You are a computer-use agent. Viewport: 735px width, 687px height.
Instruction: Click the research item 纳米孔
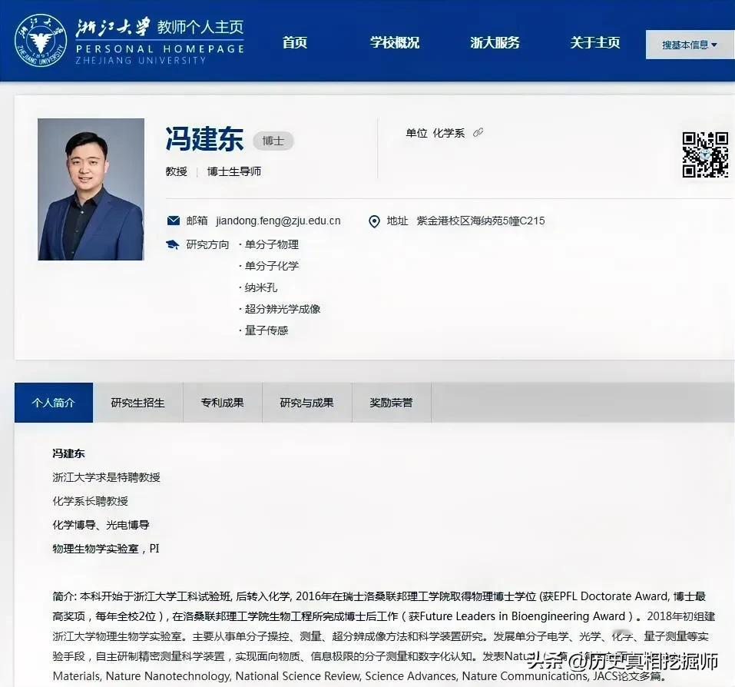click(x=260, y=287)
